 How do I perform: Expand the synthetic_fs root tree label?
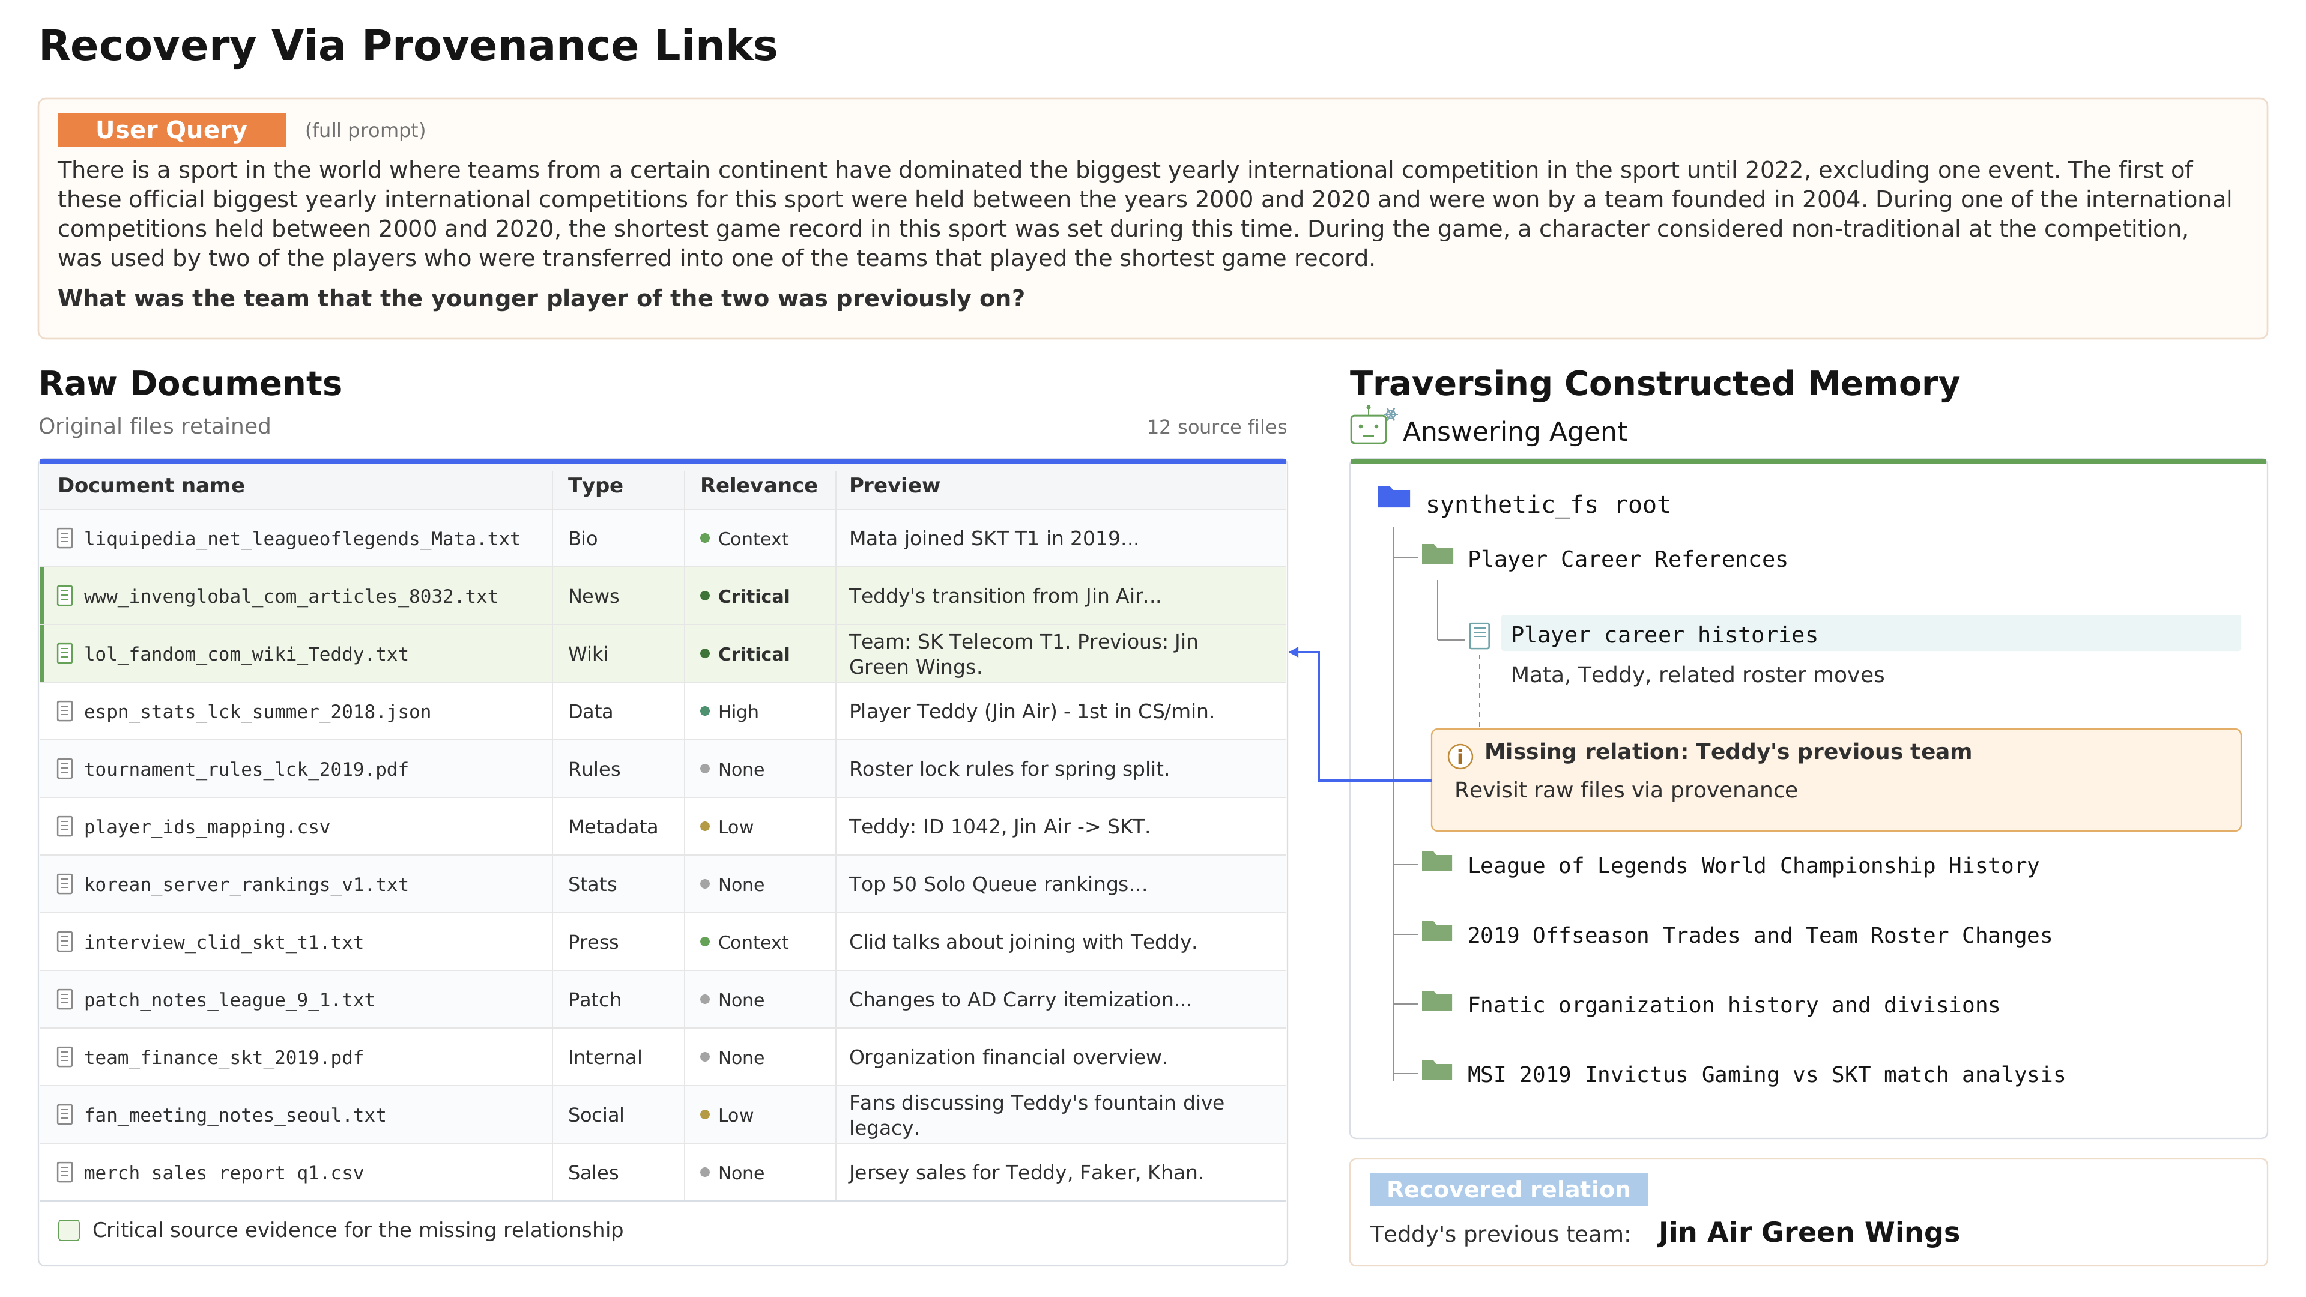tap(1547, 505)
